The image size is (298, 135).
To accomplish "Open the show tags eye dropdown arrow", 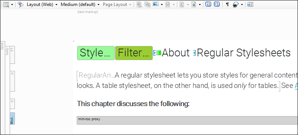I will (x=242, y=5).
